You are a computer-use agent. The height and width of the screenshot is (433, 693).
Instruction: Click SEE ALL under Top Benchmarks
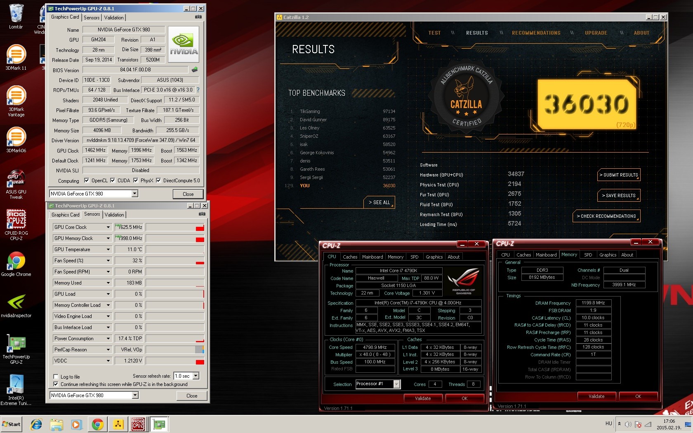click(x=379, y=202)
